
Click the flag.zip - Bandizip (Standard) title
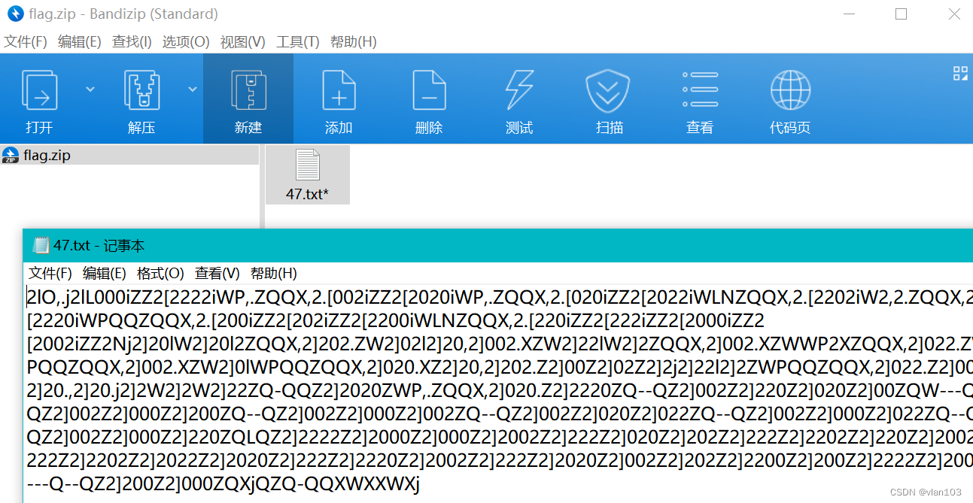(x=123, y=14)
